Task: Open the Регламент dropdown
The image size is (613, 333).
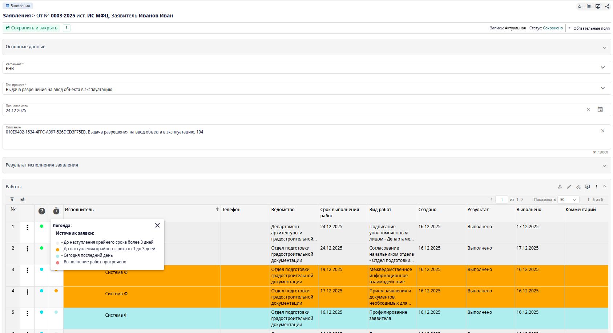Action: 602,67
